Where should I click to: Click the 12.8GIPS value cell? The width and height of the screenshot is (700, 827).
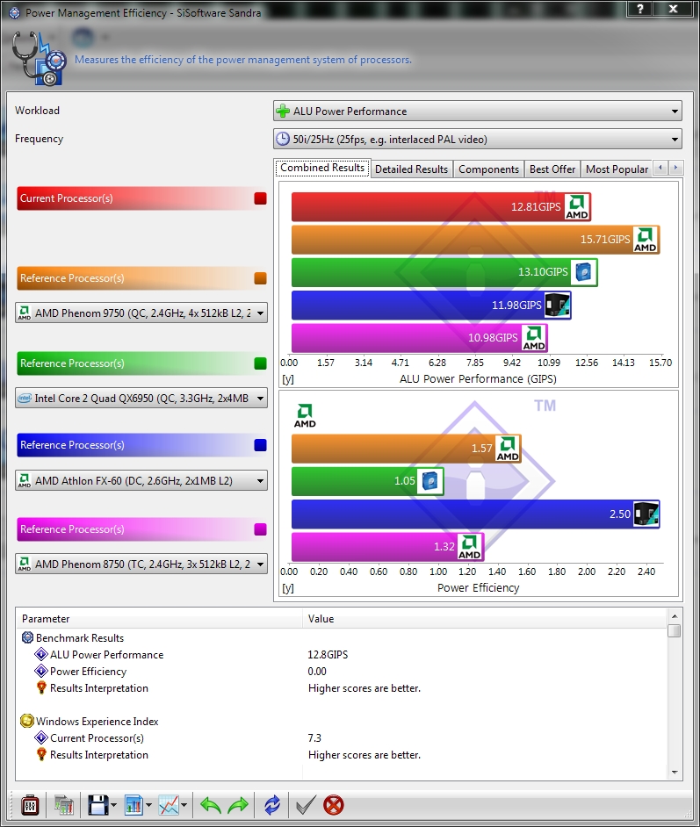click(x=328, y=655)
